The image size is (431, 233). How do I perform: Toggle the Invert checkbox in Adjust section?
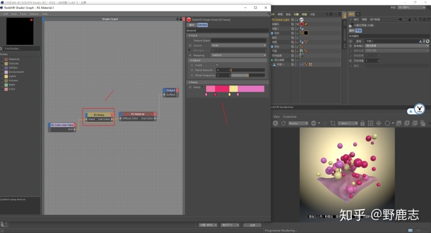pyautogui.click(x=217, y=65)
